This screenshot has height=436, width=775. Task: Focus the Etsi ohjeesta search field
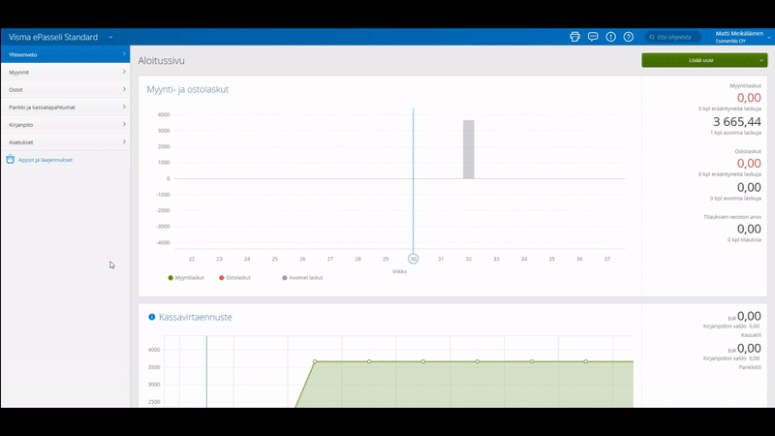point(673,37)
